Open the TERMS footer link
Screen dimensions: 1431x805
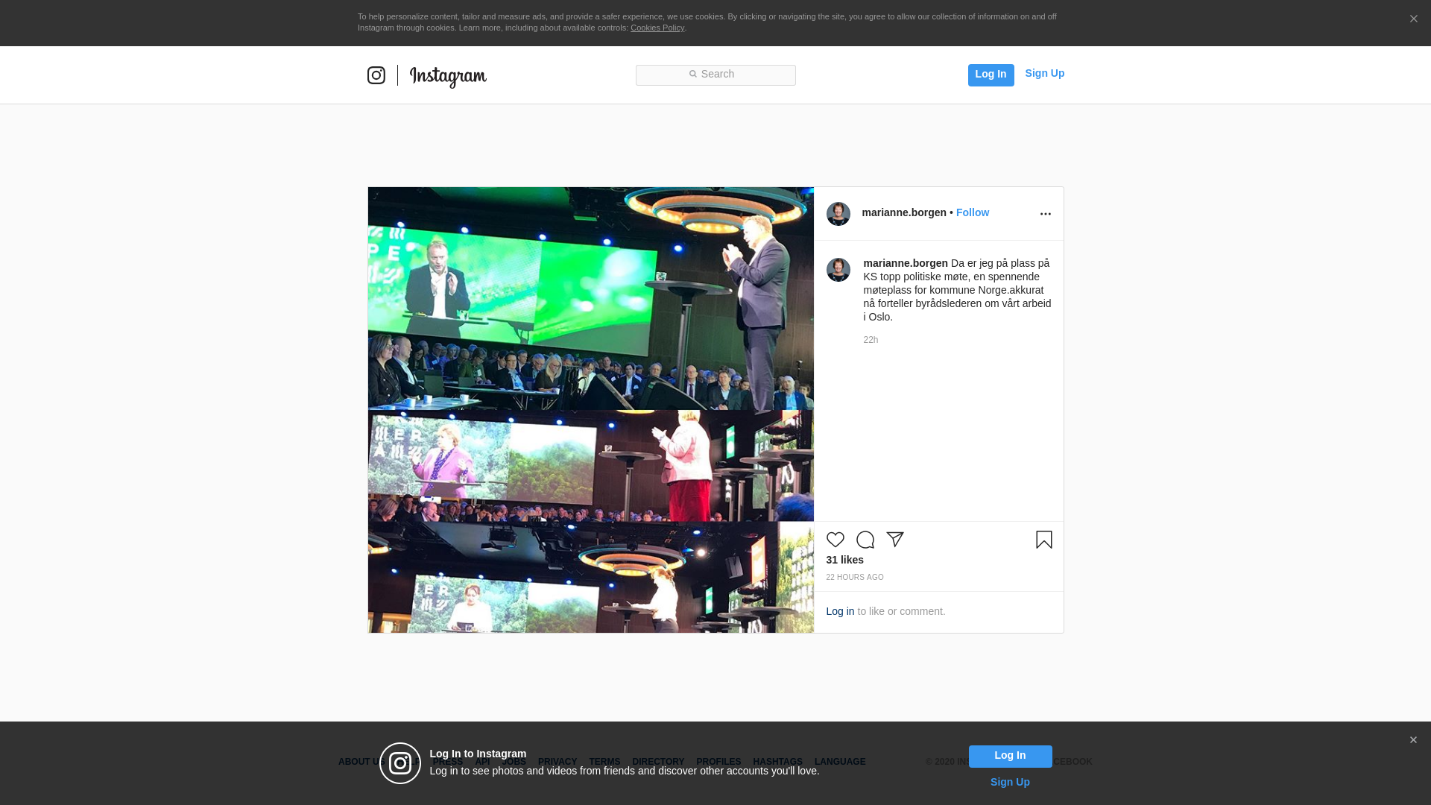click(x=604, y=762)
